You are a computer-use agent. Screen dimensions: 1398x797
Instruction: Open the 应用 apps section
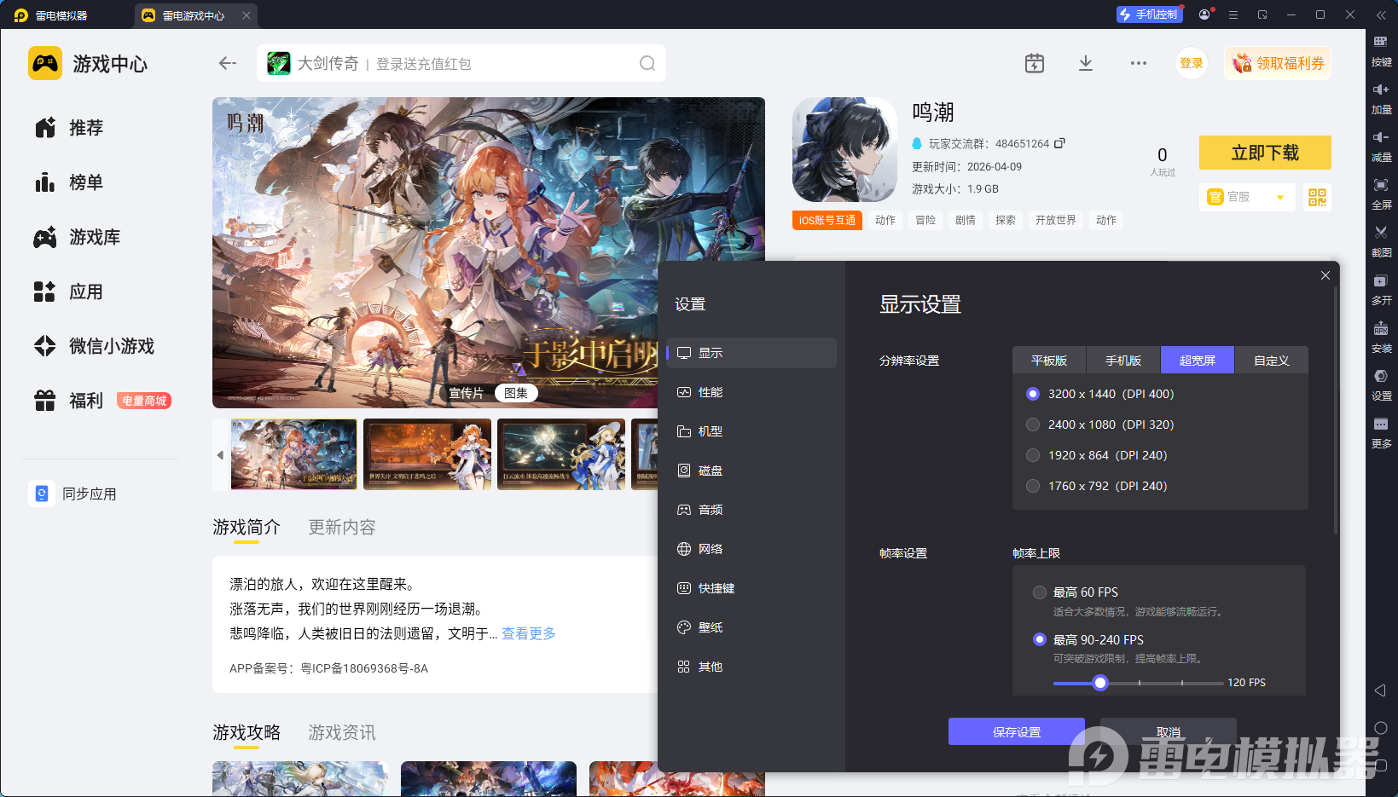click(69, 292)
